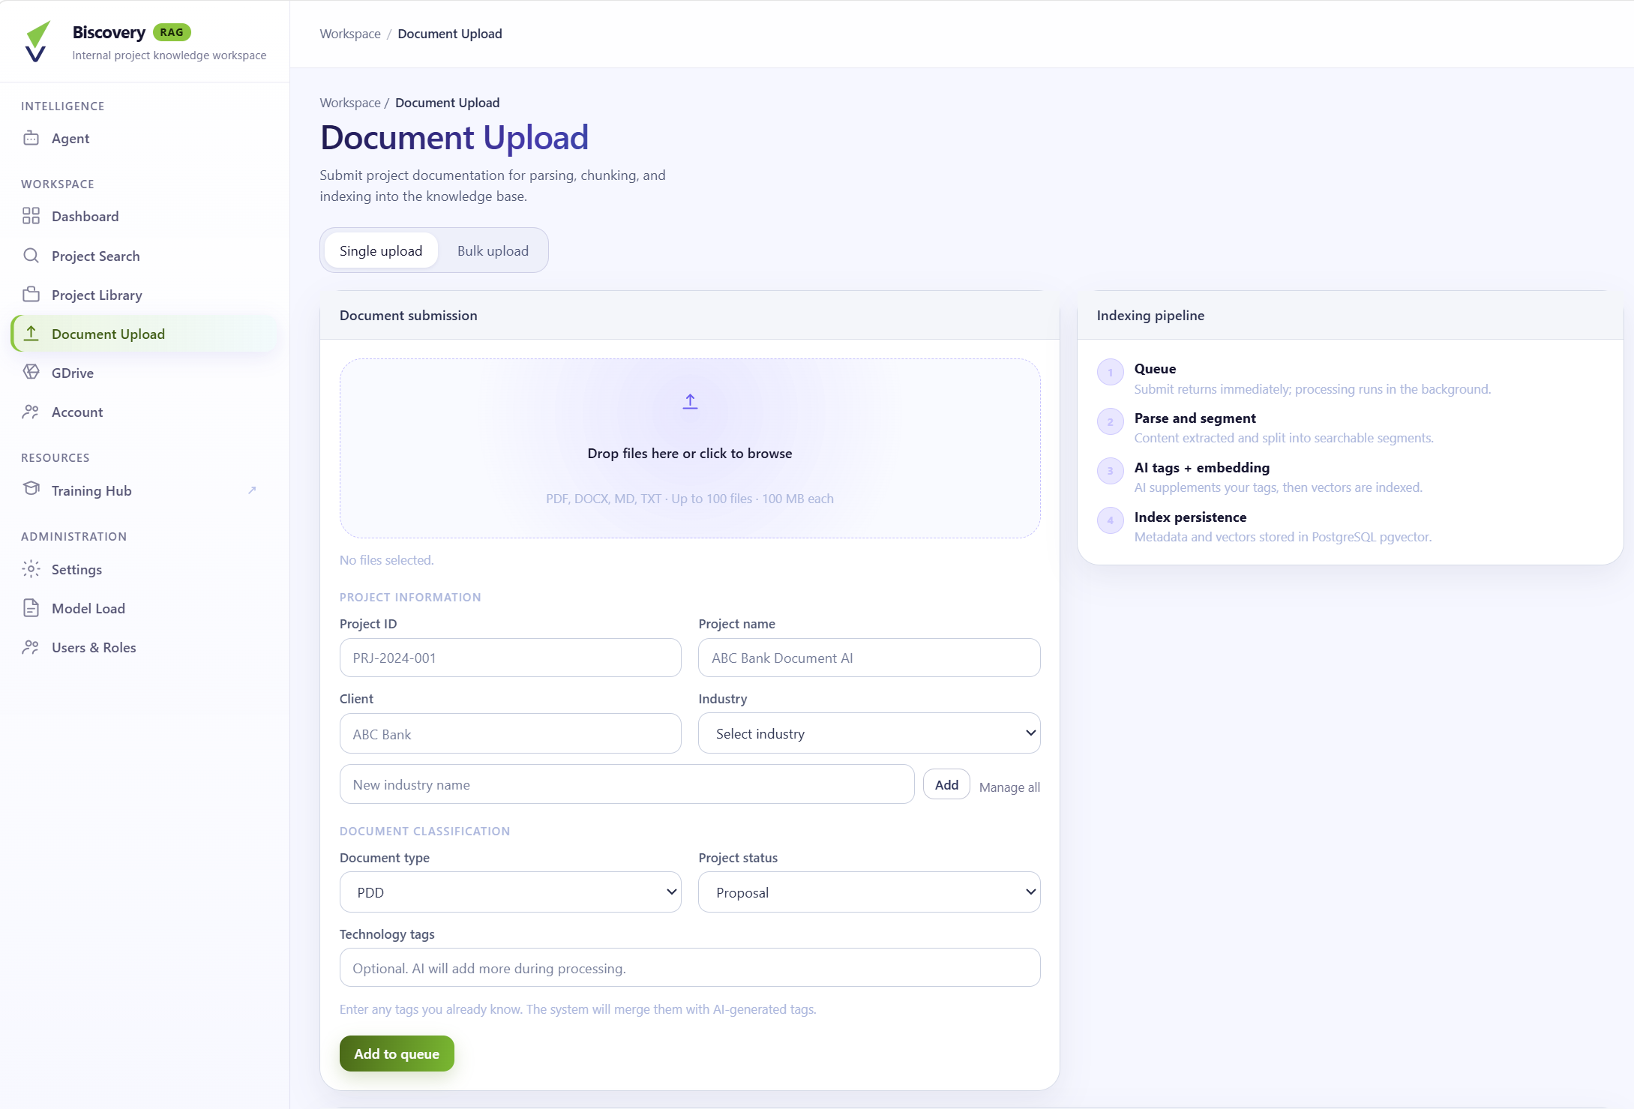The image size is (1634, 1109).
Task: Focus the Technology tags input field
Action: tap(690, 967)
